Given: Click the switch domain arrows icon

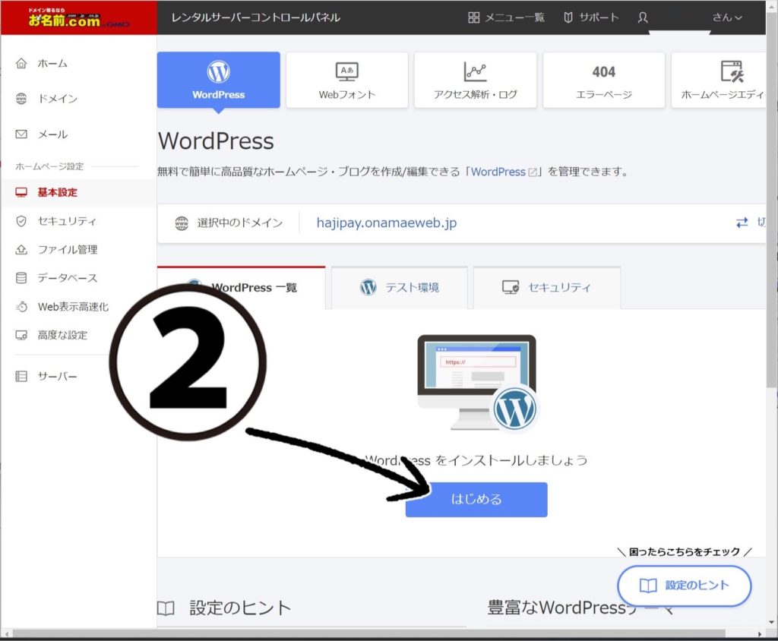Looking at the screenshot, I should click(x=742, y=223).
